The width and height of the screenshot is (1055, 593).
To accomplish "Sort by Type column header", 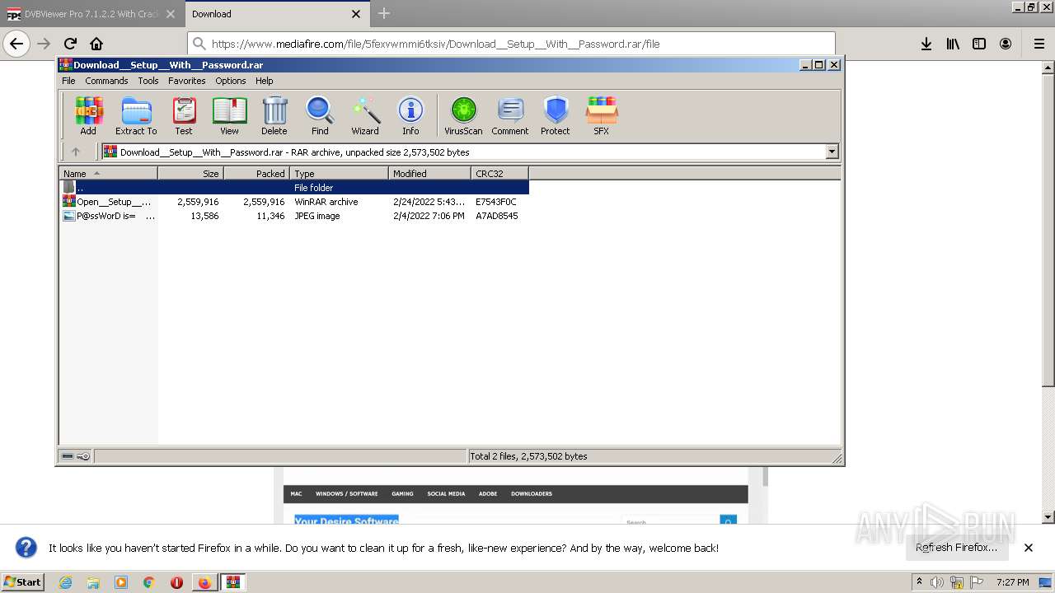I will [339, 173].
